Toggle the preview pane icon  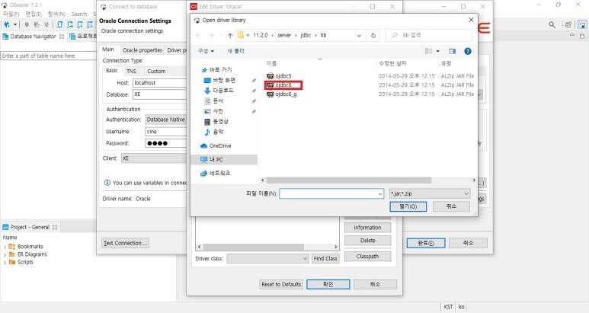tap(452, 51)
